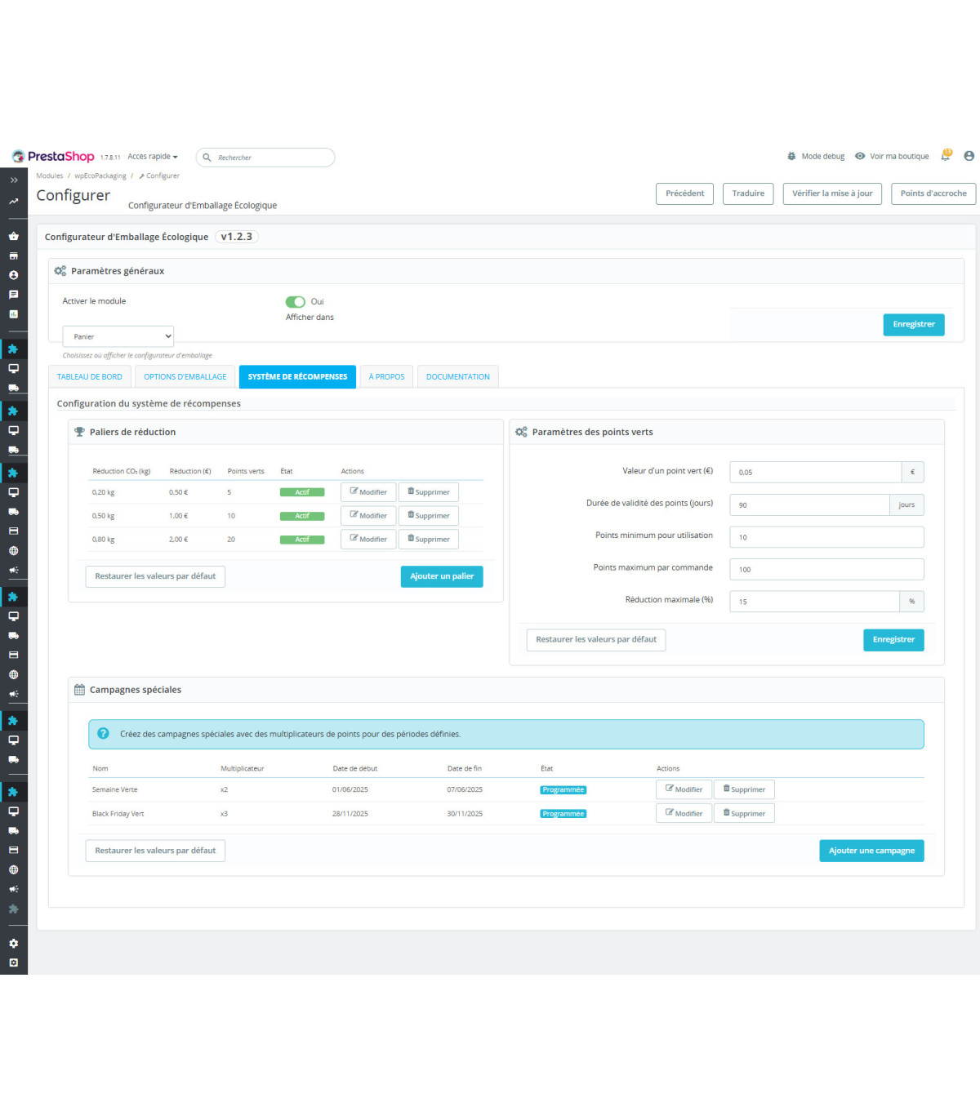
Task: Expand the sidebar with double-chevron icon
Action: click(14, 180)
